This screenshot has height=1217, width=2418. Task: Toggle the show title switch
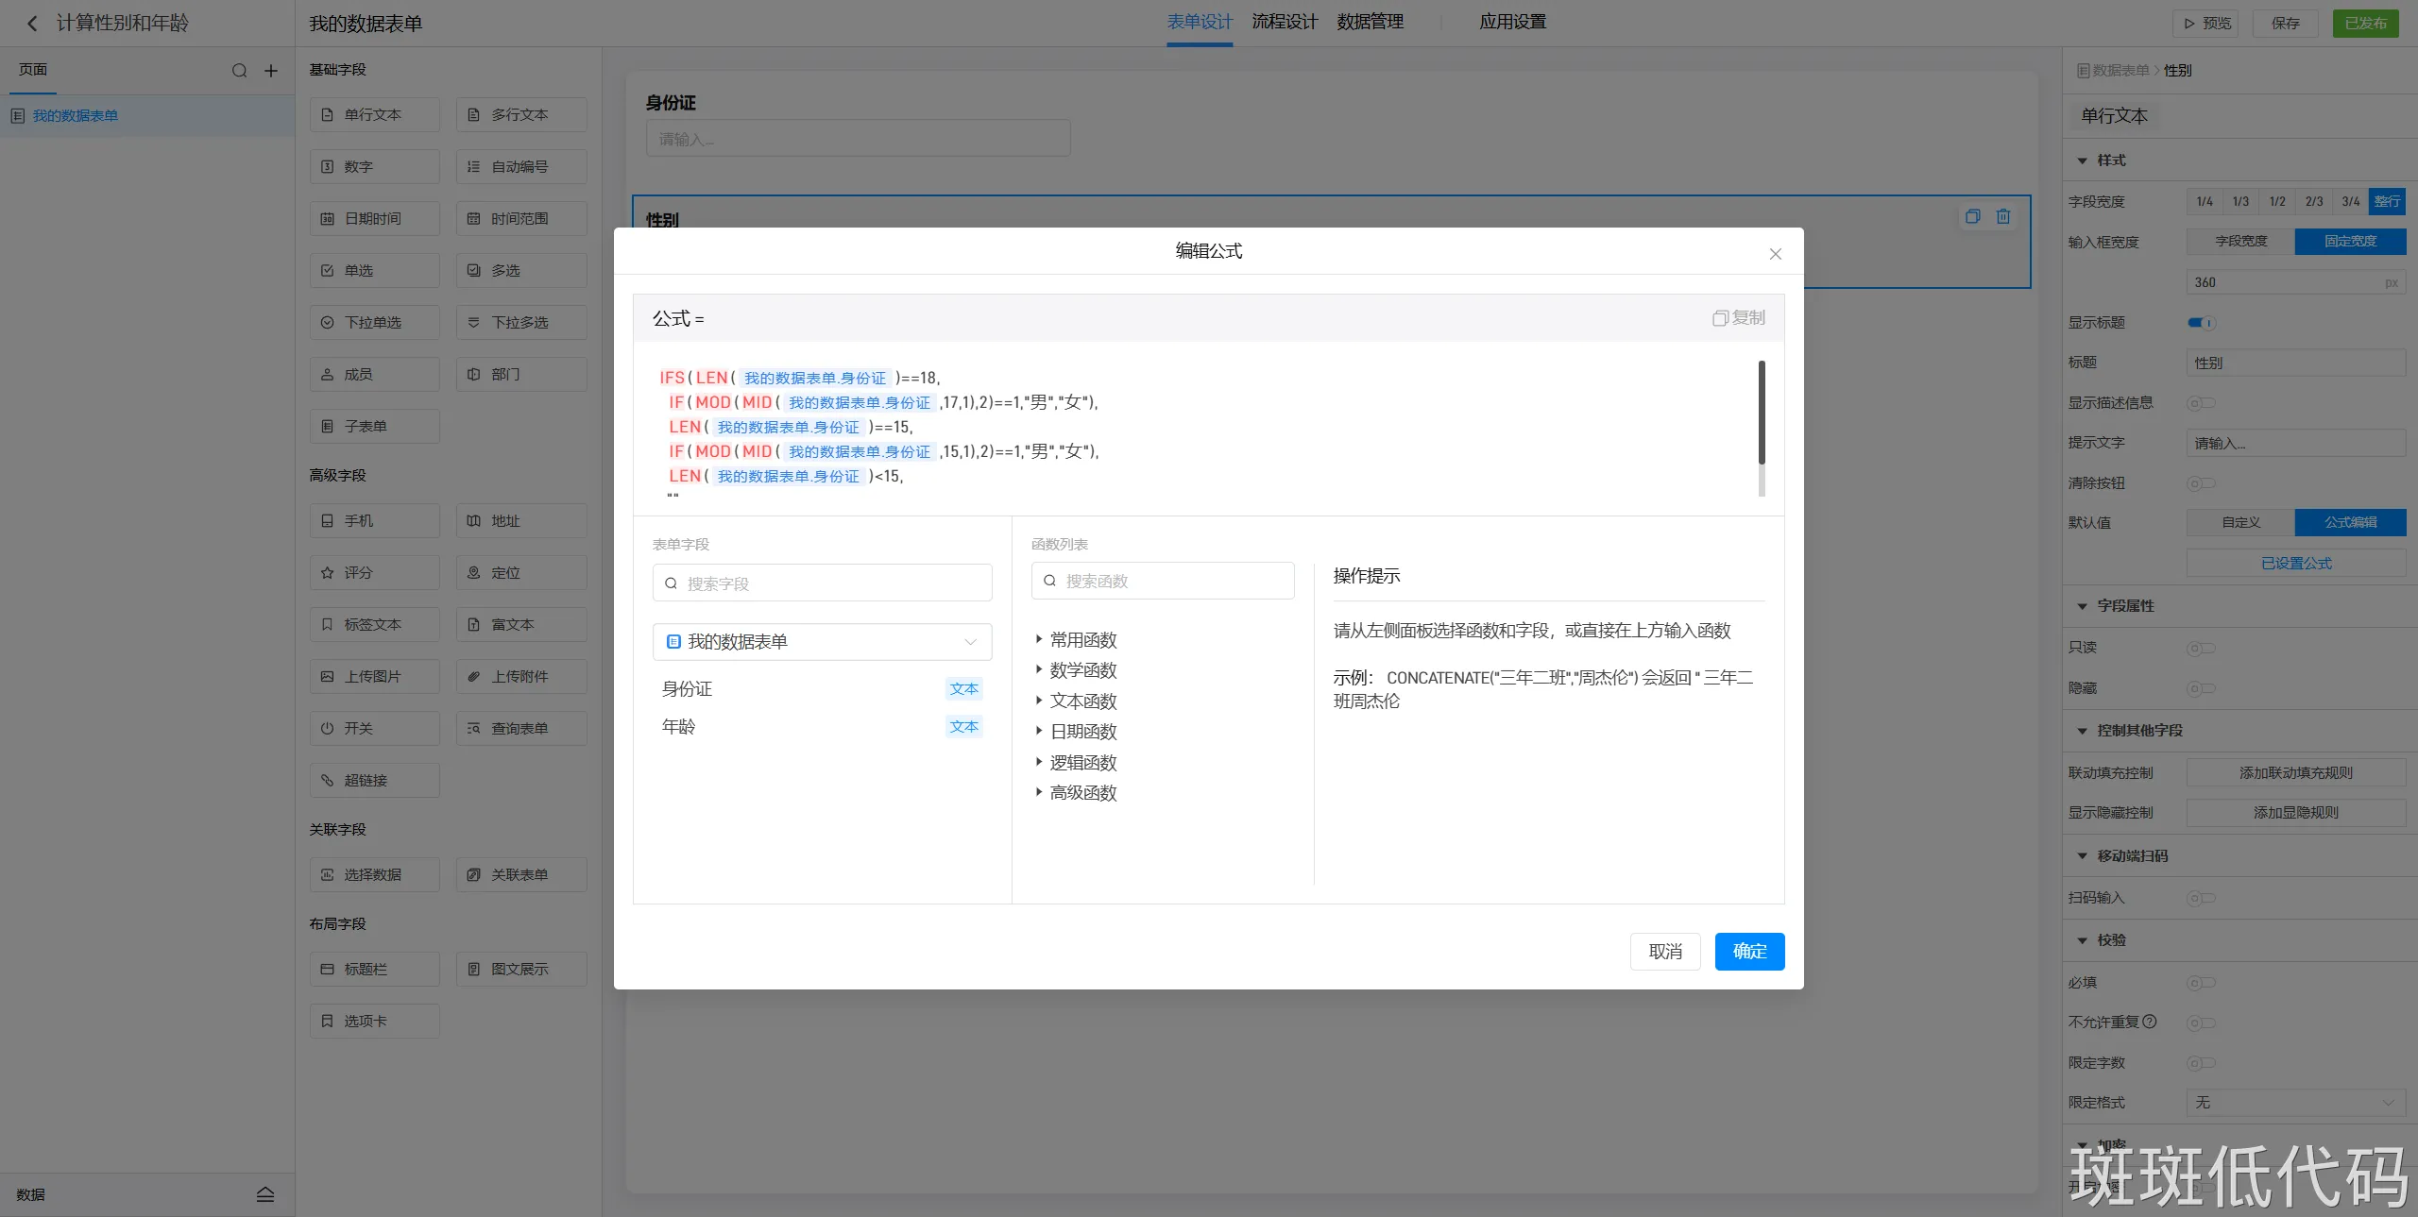2201,323
